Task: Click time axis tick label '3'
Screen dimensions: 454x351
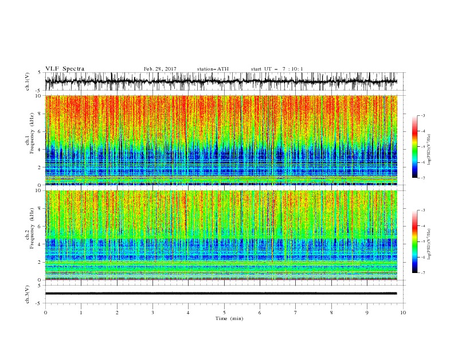Action: pyautogui.click(x=152, y=313)
